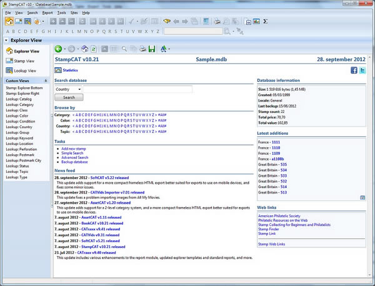Screen dimensions: 375x286
Task: Switch to Lookup View
Action: point(24,70)
